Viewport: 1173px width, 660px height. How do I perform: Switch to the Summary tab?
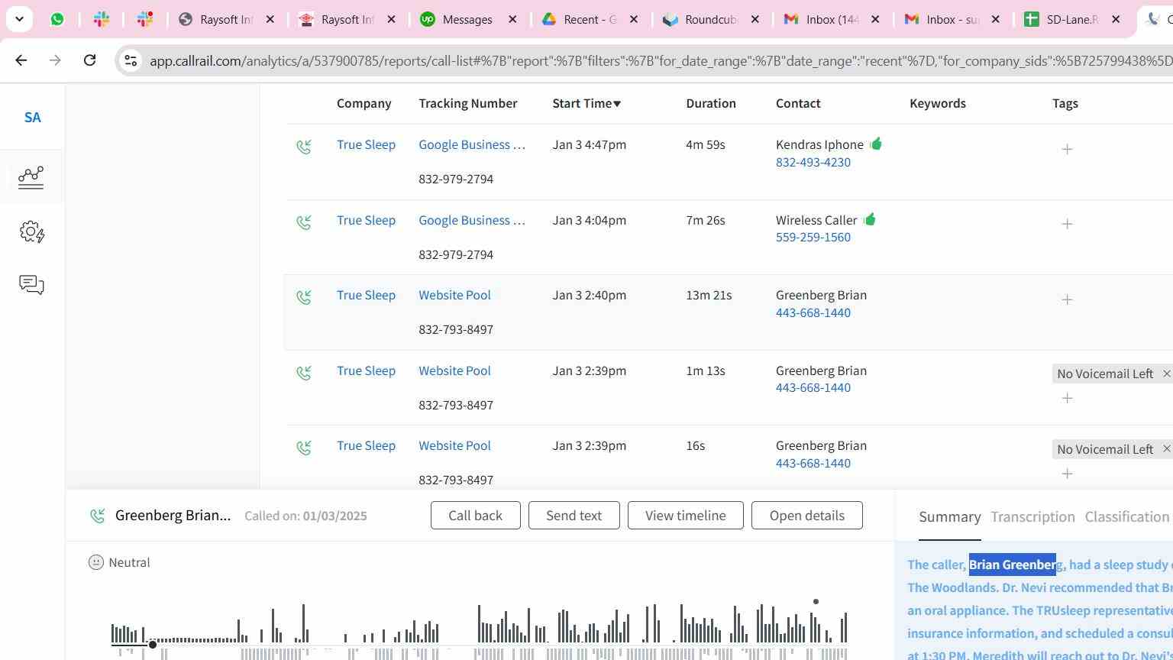coord(949,517)
